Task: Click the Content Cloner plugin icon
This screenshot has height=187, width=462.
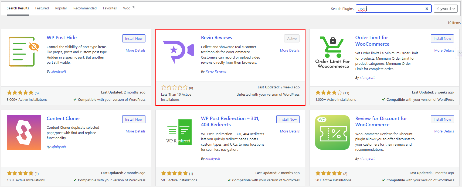Action: point(24,132)
